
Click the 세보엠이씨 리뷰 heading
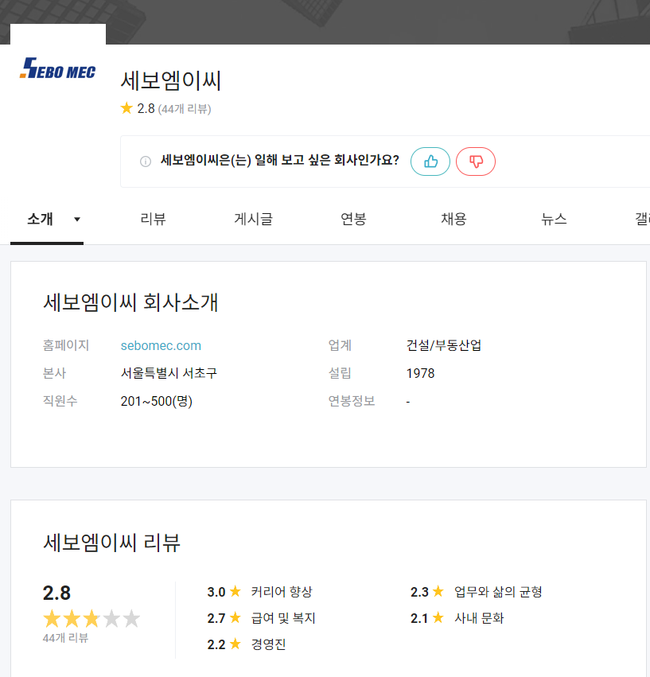[x=111, y=543]
